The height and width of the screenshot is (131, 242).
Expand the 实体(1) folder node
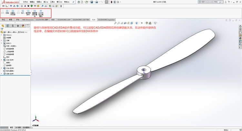tap(2, 43)
